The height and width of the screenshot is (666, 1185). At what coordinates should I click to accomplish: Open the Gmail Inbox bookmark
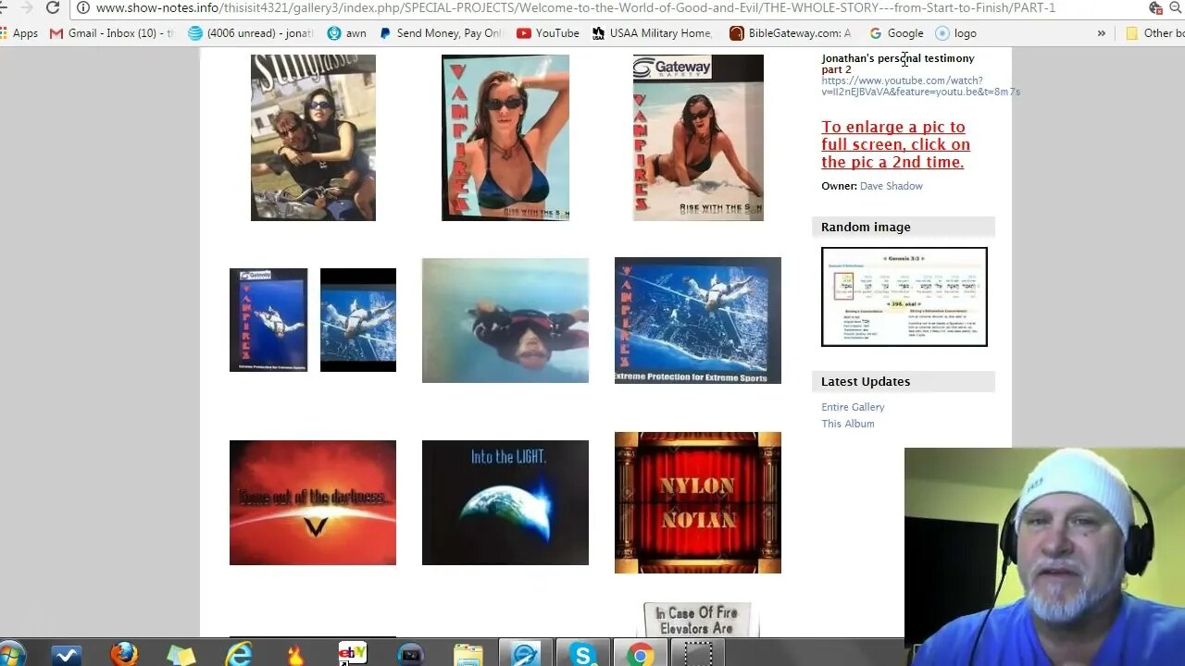tap(112, 33)
